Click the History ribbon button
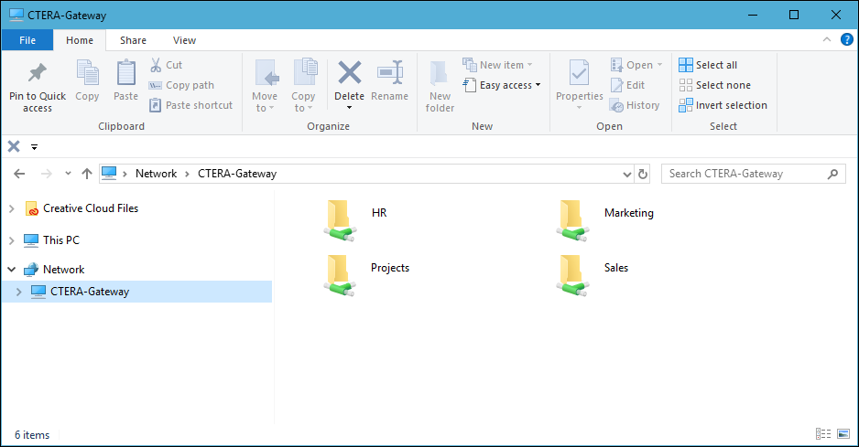 tap(635, 106)
